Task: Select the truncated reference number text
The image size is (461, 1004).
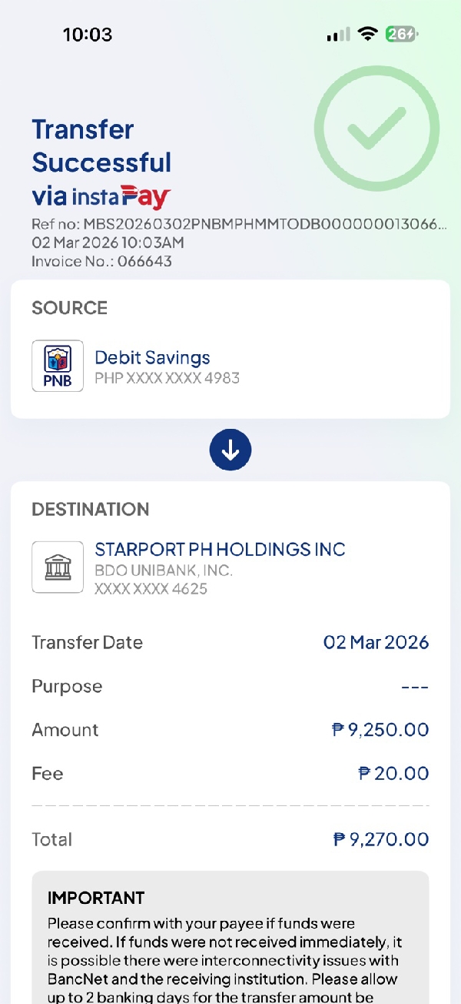Action: click(239, 225)
